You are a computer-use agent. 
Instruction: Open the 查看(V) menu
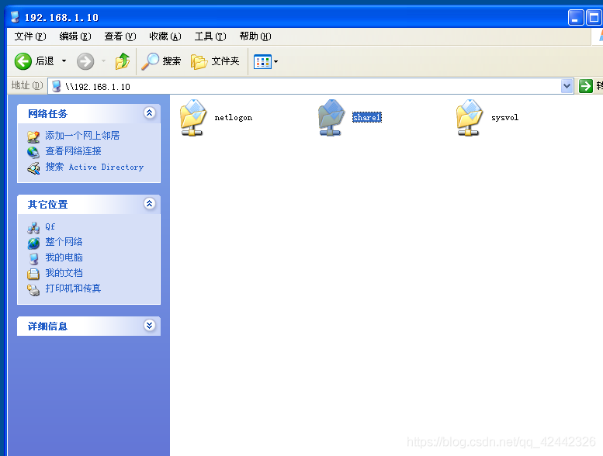120,36
